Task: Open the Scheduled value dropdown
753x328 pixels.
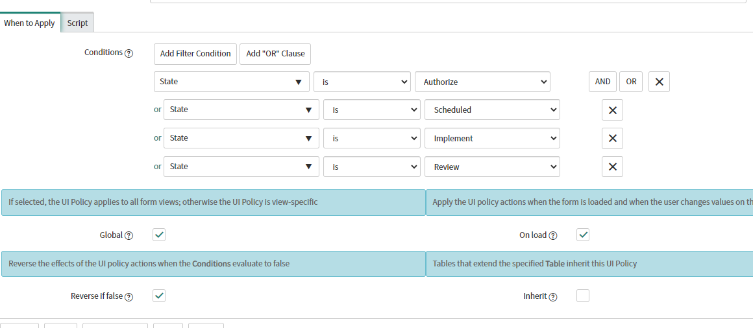Action: [x=492, y=110]
